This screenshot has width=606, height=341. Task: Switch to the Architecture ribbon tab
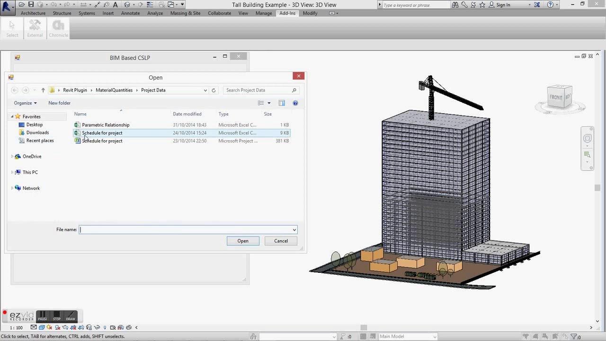coord(33,13)
